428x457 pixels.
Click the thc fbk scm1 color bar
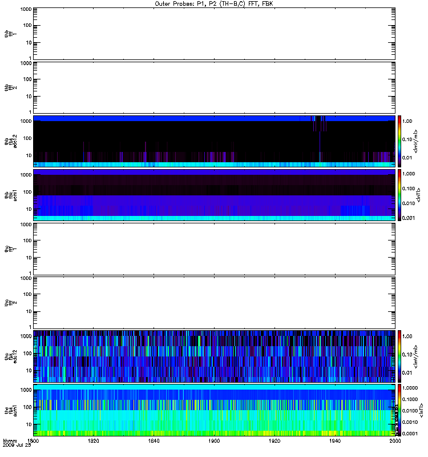coord(399,410)
